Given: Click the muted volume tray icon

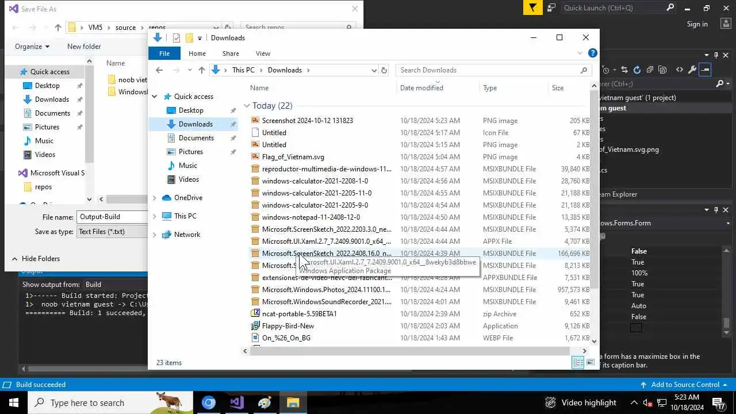Looking at the screenshot, I should coord(647,402).
